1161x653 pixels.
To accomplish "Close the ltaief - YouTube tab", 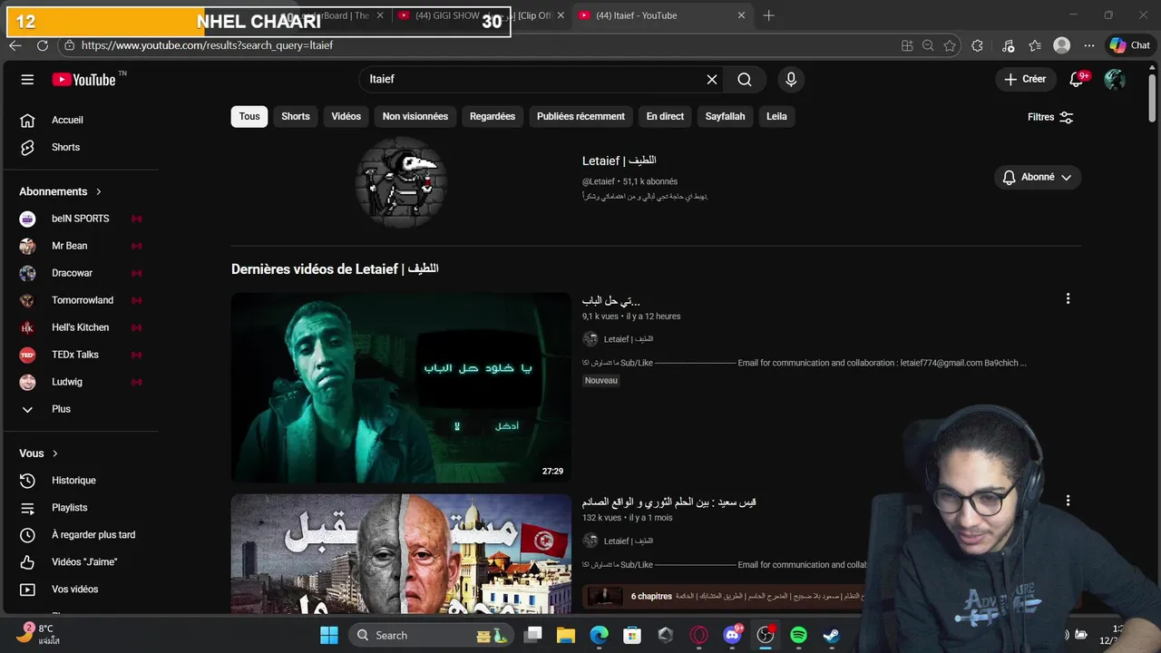I will click(741, 15).
